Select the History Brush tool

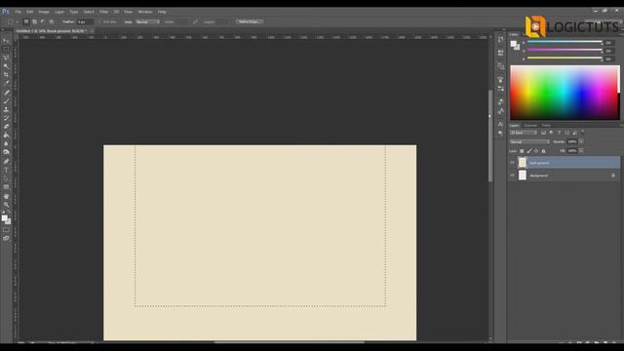point(6,118)
